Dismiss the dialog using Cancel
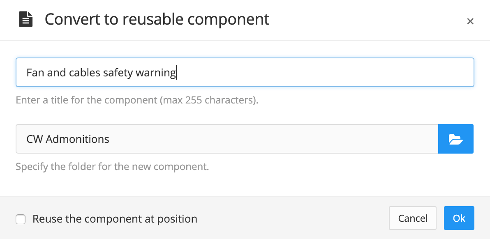 coord(412,218)
